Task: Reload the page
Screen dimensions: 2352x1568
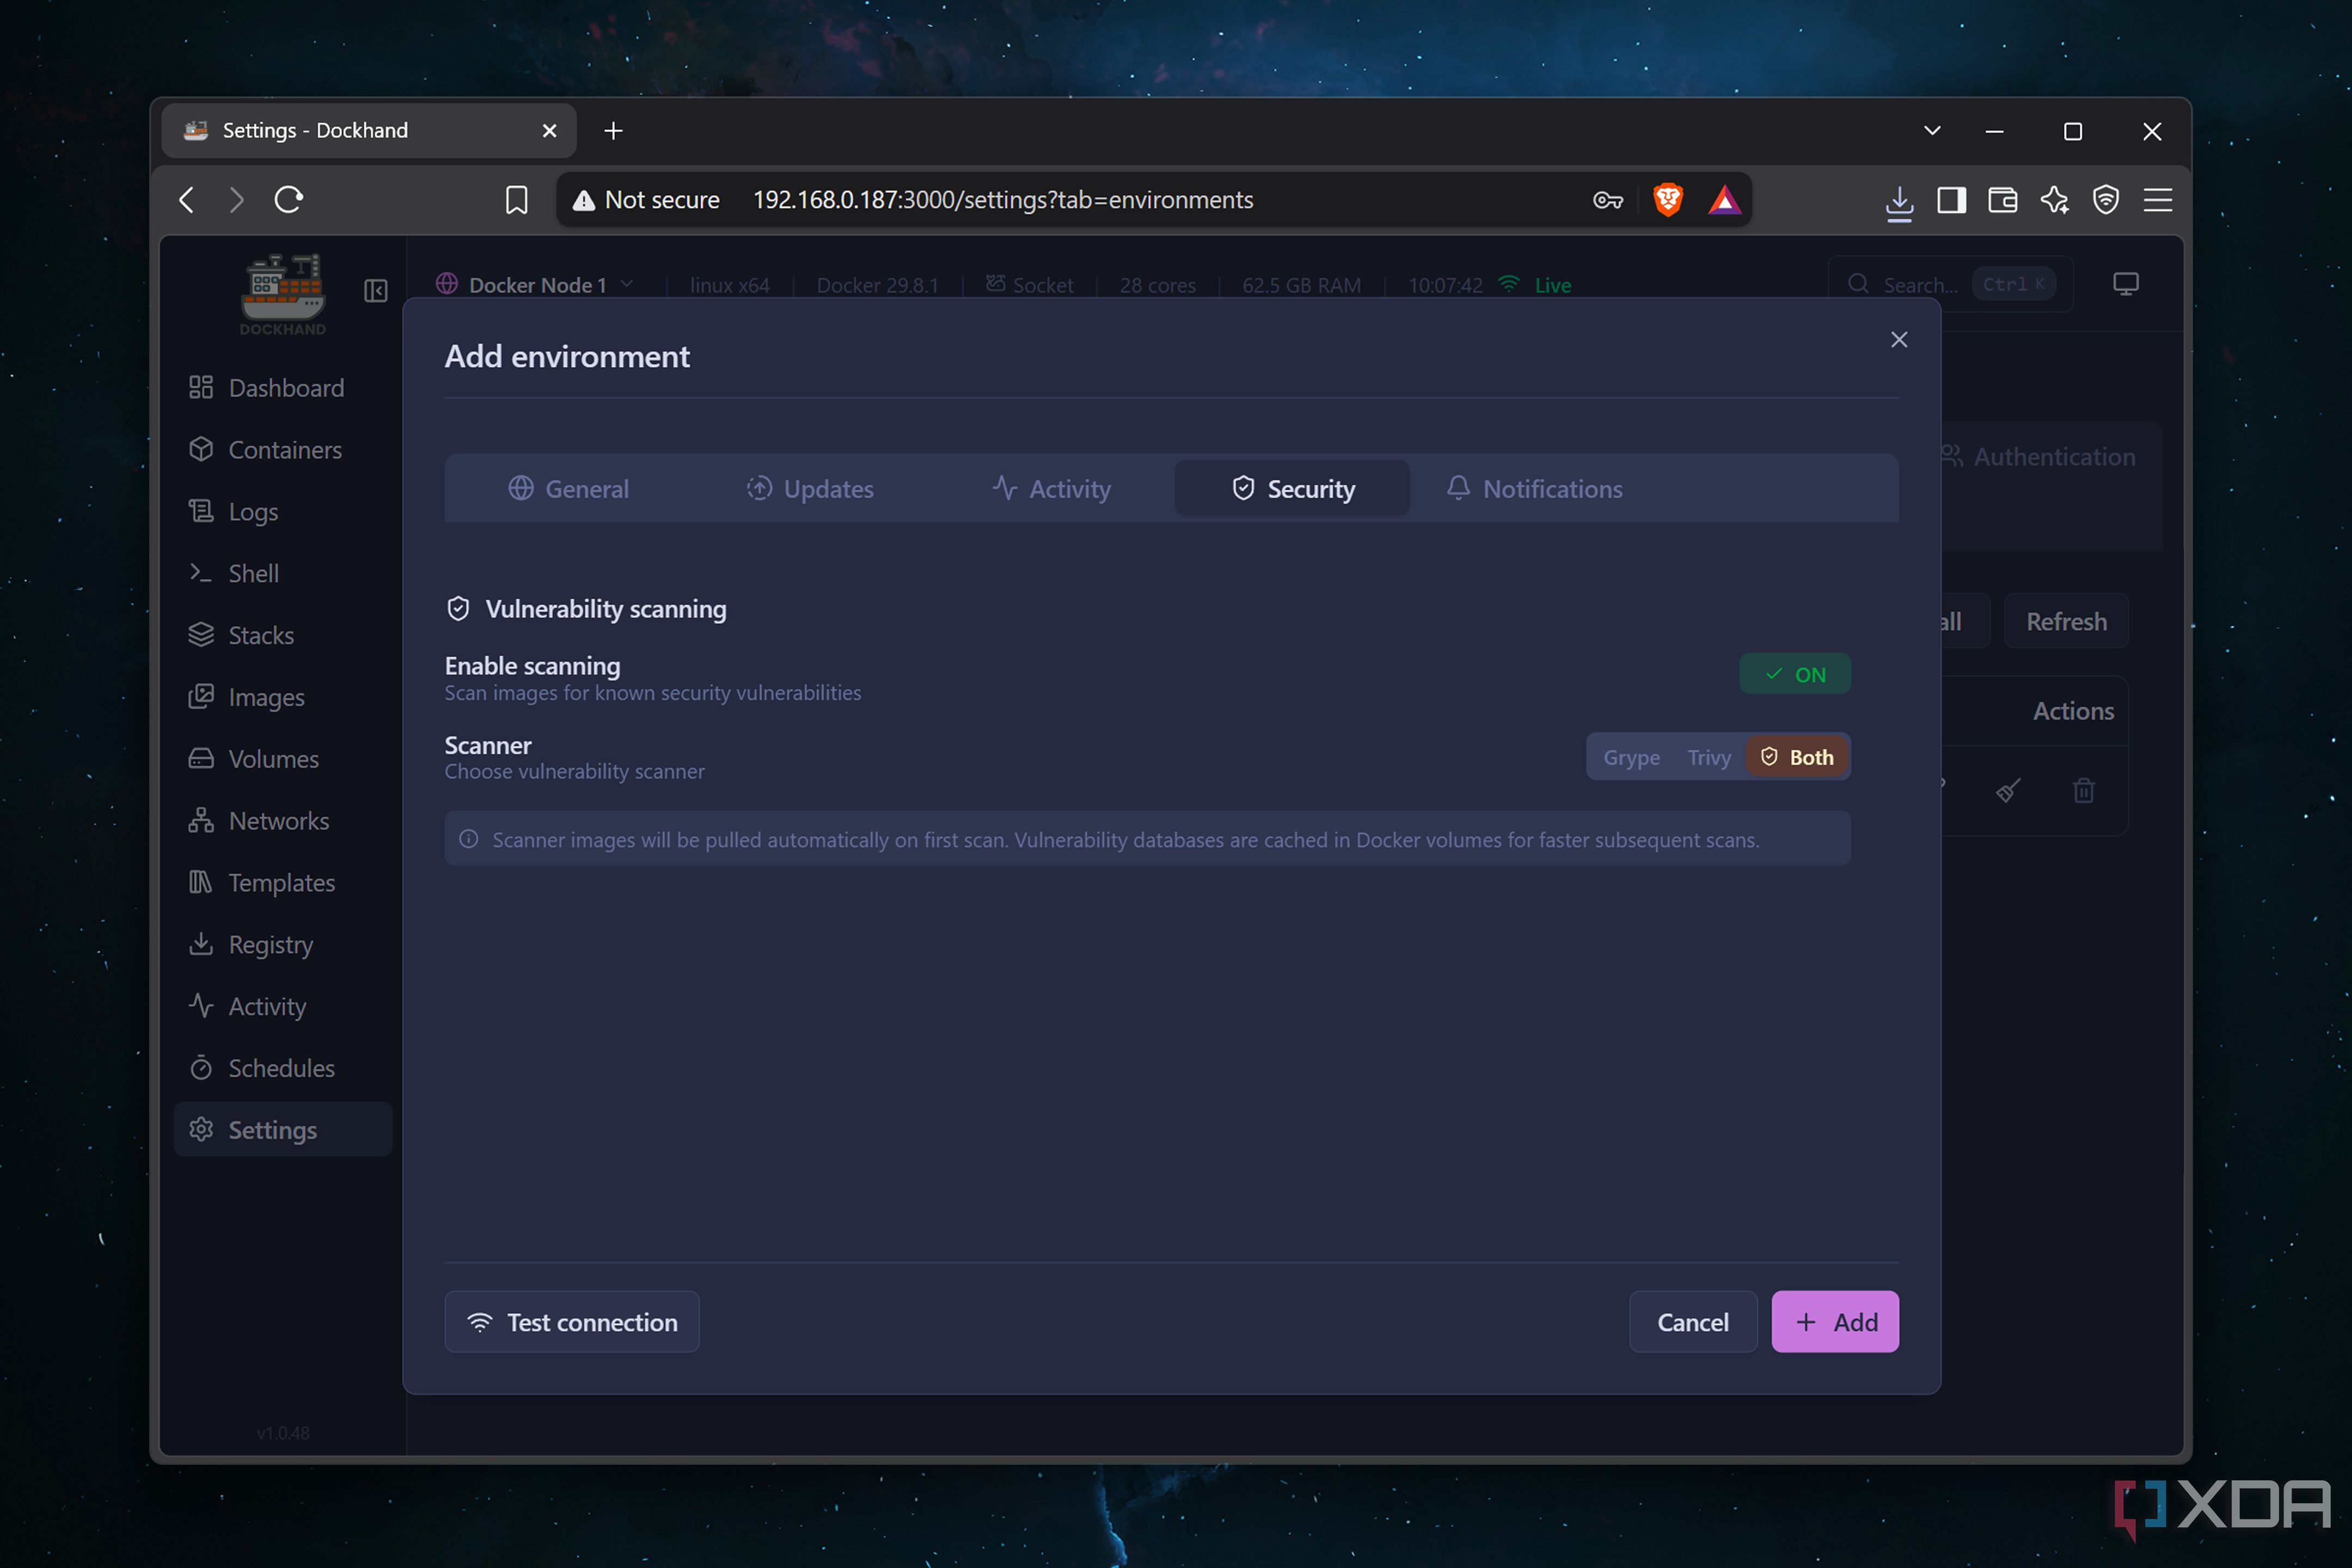Action: pyautogui.click(x=289, y=200)
